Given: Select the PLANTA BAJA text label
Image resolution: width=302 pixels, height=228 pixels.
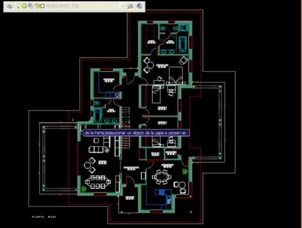Looking at the screenshot, I should [x=44, y=217].
